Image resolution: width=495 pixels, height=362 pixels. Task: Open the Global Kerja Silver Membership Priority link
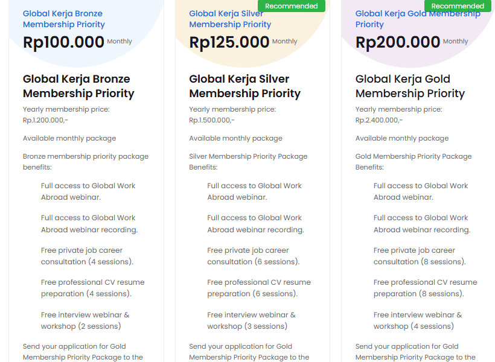coord(230,19)
